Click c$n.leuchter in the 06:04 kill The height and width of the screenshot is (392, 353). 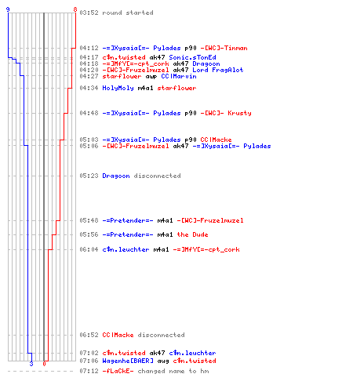pyautogui.click(x=126, y=249)
